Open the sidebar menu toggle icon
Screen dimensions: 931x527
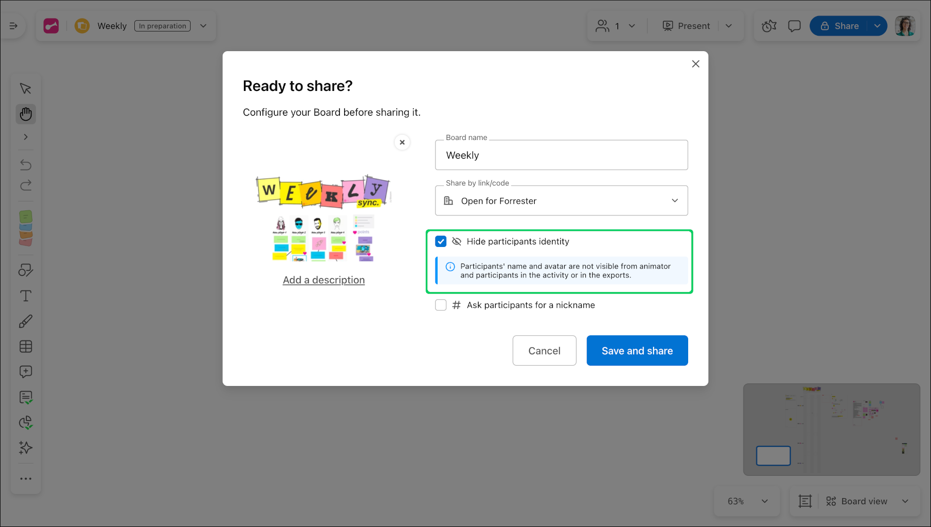point(13,26)
